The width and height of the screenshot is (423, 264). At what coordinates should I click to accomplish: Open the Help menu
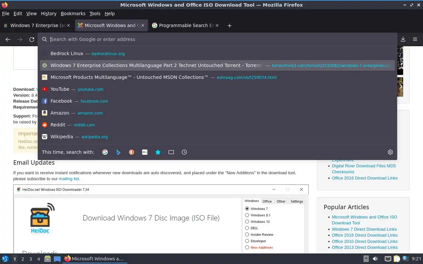tap(110, 14)
